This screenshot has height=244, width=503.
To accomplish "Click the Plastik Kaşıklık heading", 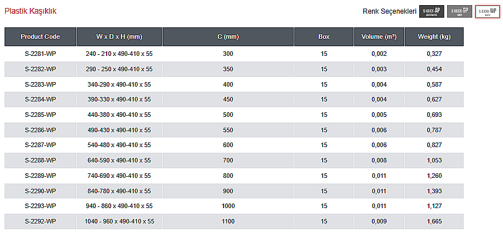I will pos(30,11).
